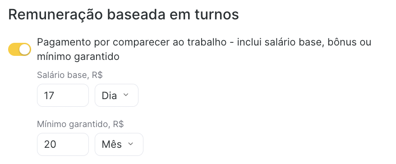The height and width of the screenshot is (164, 396).
Task: Focus the Salário base field showing 17
Action: tap(63, 96)
